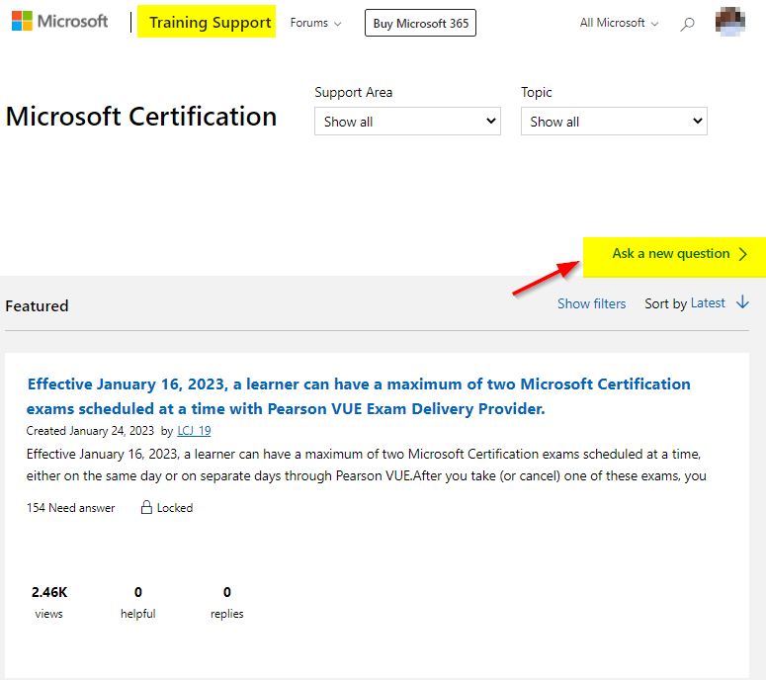Click Ask a new question
This screenshot has width=766, height=680.
671,254
